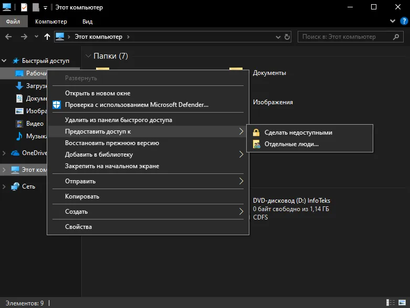The height and width of the screenshot is (308, 410).
Task: Go up one folder level arrow
Action: [47, 37]
